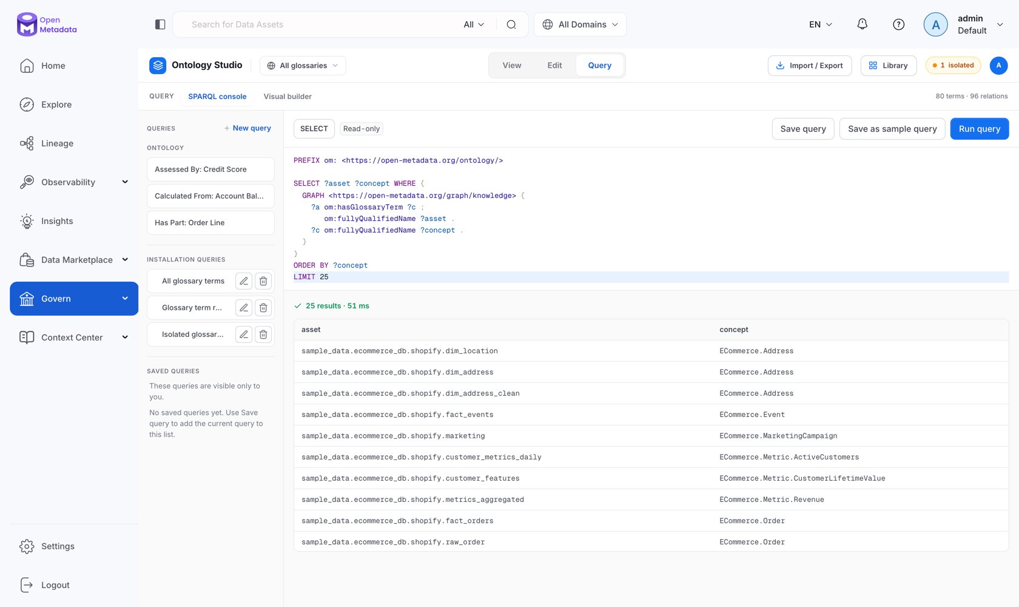The width and height of the screenshot is (1019, 607).
Task: Click New query link
Action: (x=247, y=128)
